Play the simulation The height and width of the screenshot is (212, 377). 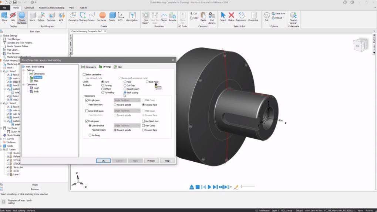(x=209, y=187)
